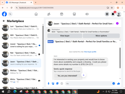Send a thumbs-up like
Image resolution: width=125 pixels, height=94 pixels.
point(118,83)
